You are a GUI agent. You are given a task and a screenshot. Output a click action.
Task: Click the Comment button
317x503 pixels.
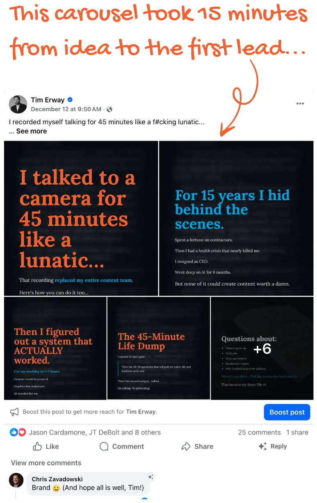point(122,446)
